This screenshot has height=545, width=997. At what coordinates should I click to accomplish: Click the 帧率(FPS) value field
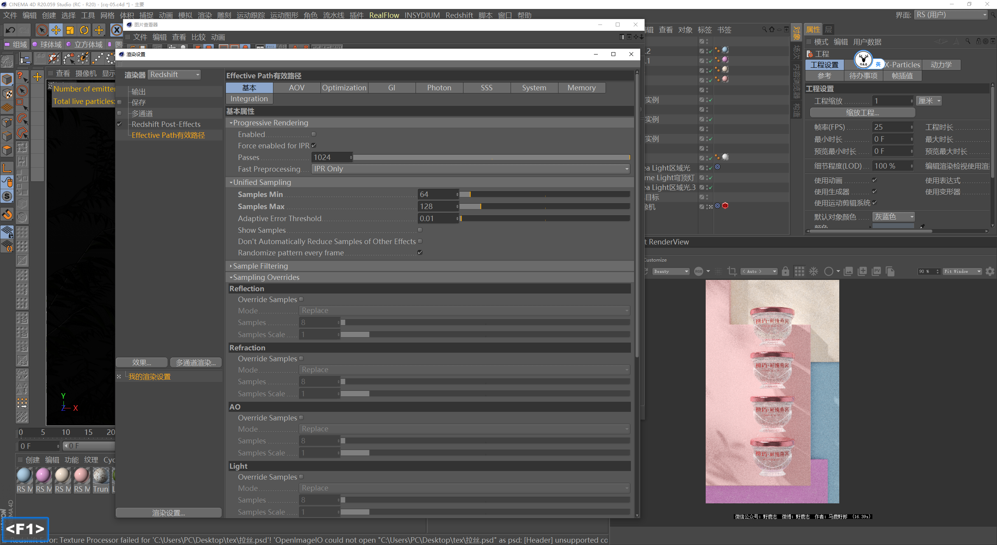click(x=891, y=127)
